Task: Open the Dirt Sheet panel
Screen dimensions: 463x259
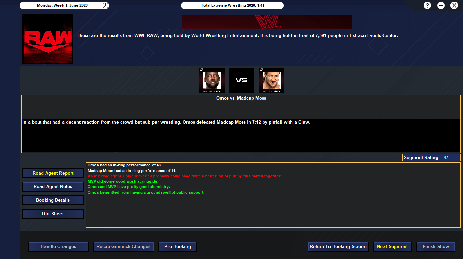Action: [x=53, y=214]
